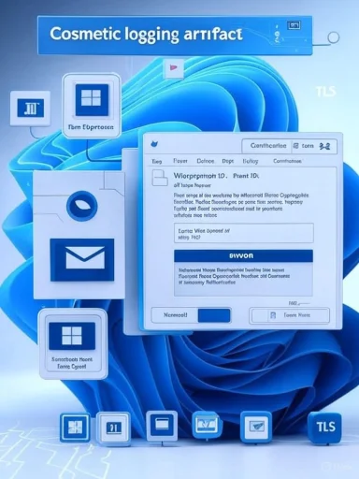Click the picture icon in bottom dock
The height and width of the screenshot is (479, 359).
[256, 426]
